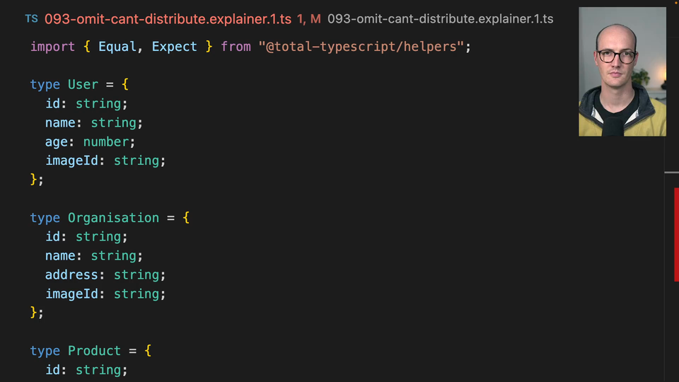Click the '1, M' status badge on tab
This screenshot has width=679, height=382.
click(308, 19)
